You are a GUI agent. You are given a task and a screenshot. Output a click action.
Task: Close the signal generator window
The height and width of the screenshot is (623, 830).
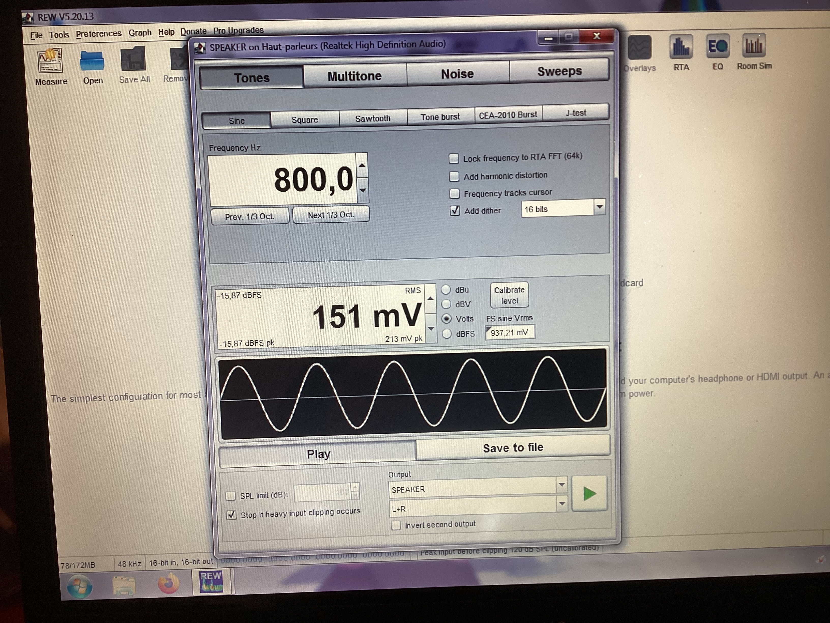pos(597,36)
